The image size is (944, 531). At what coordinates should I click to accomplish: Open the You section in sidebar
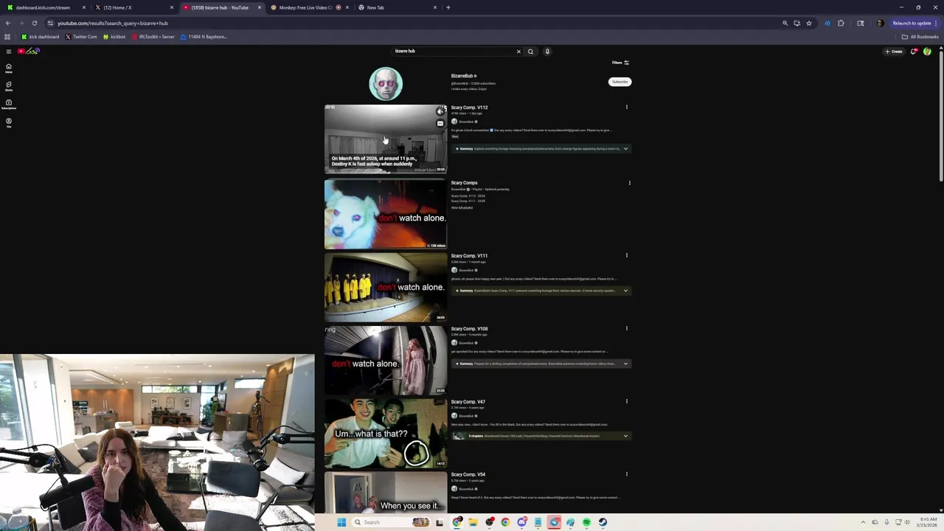point(9,122)
